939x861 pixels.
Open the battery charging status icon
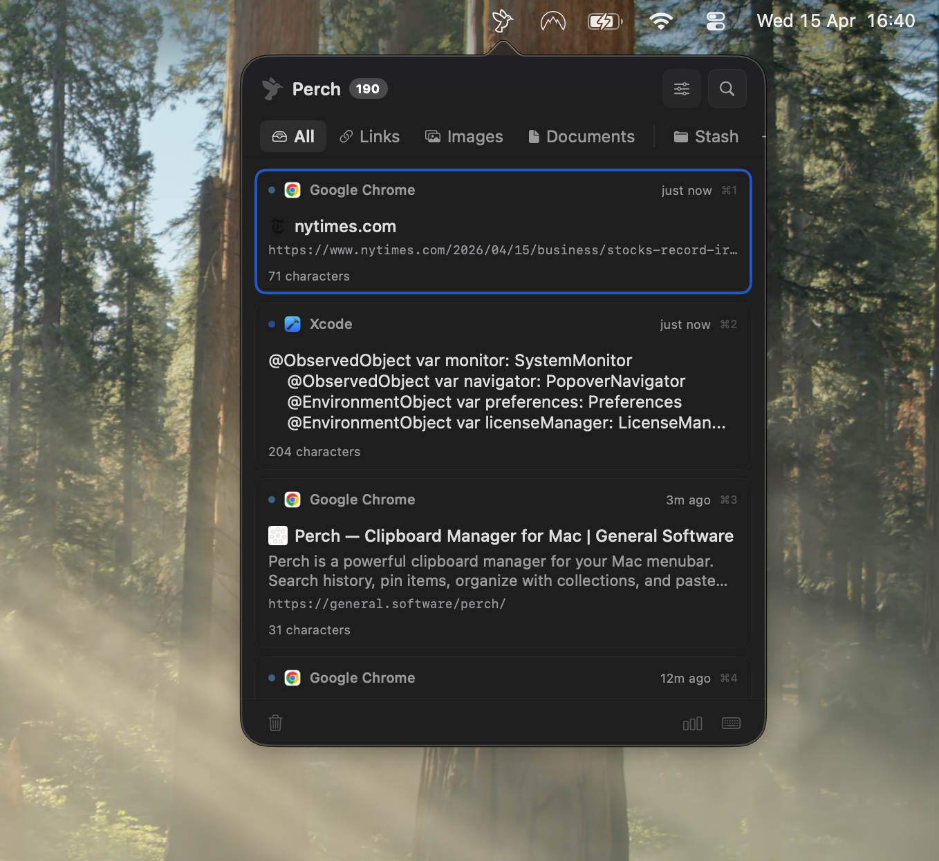coord(605,21)
